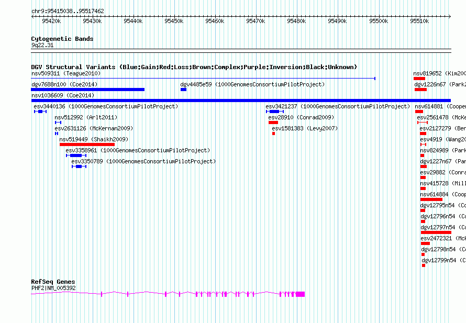
Task: Open the dgv4485e59 variant label
Action: (252, 84)
